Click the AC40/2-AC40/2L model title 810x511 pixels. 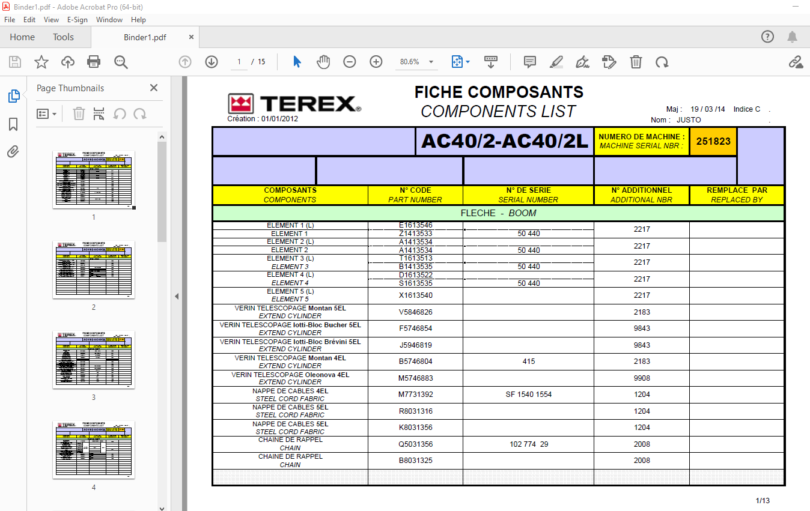(505, 141)
